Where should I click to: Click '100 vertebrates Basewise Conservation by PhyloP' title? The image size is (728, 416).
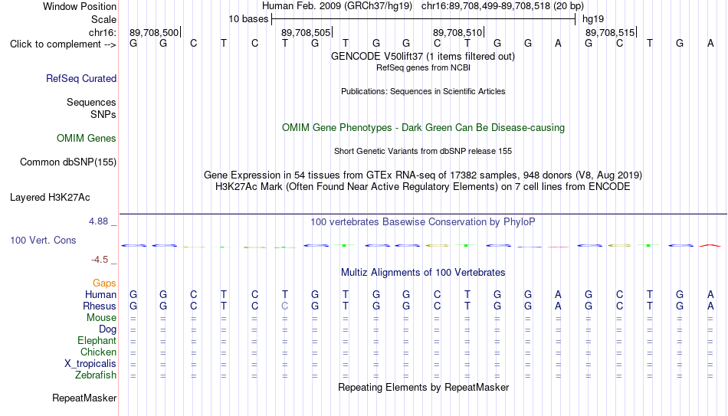point(423,222)
